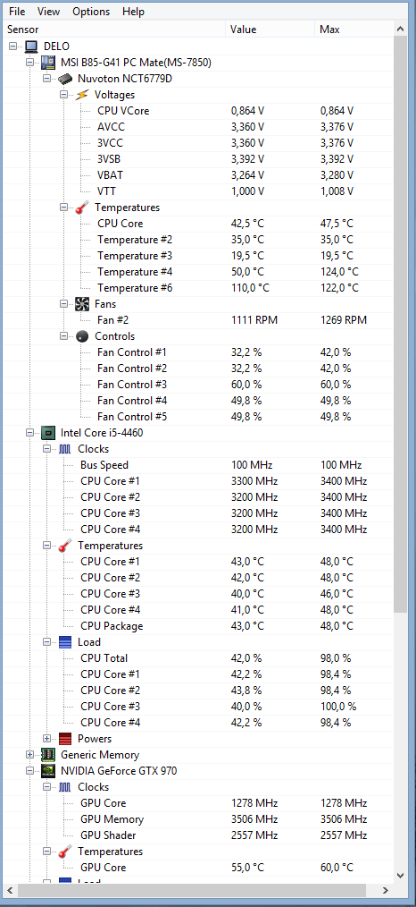
Task: Click the NVIDIA GeForce GTX 970 icon
Action: coord(48,770)
